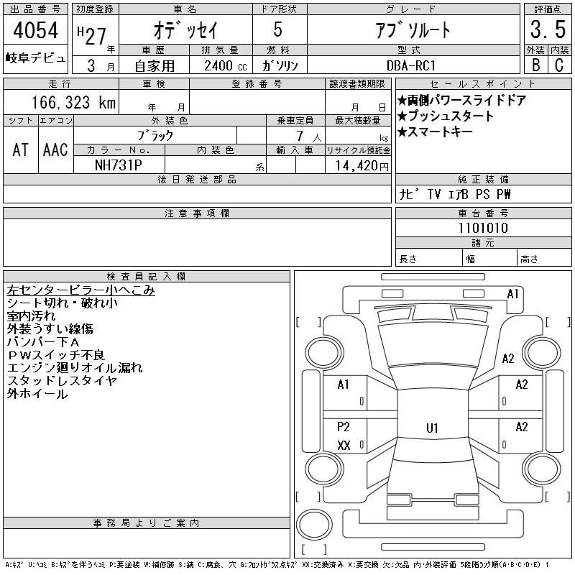The width and height of the screenshot is (575, 575).
Task: Click the chassis number 1101010
Action: tap(483, 228)
